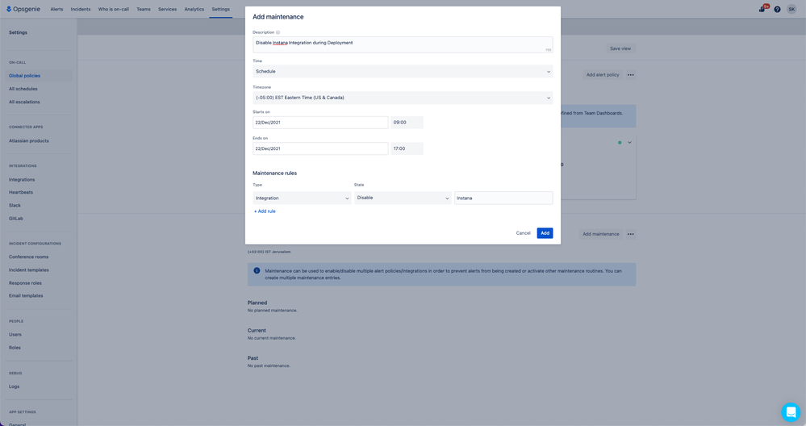The height and width of the screenshot is (426, 806).
Task: Click the + Add rule link
Action: (265, 211)
